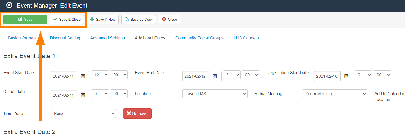Click Save & New button
The height and width of the screenshot is (139, 405).
point(103,20)
